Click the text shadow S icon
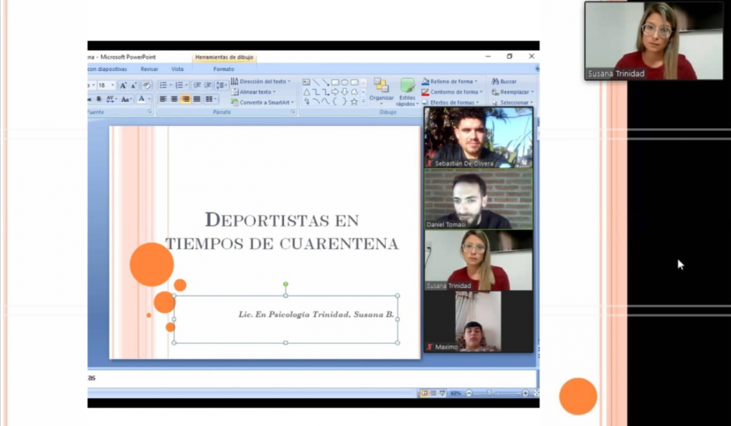The width and height of the screenshot is (731, 426). tap(99, 99)
